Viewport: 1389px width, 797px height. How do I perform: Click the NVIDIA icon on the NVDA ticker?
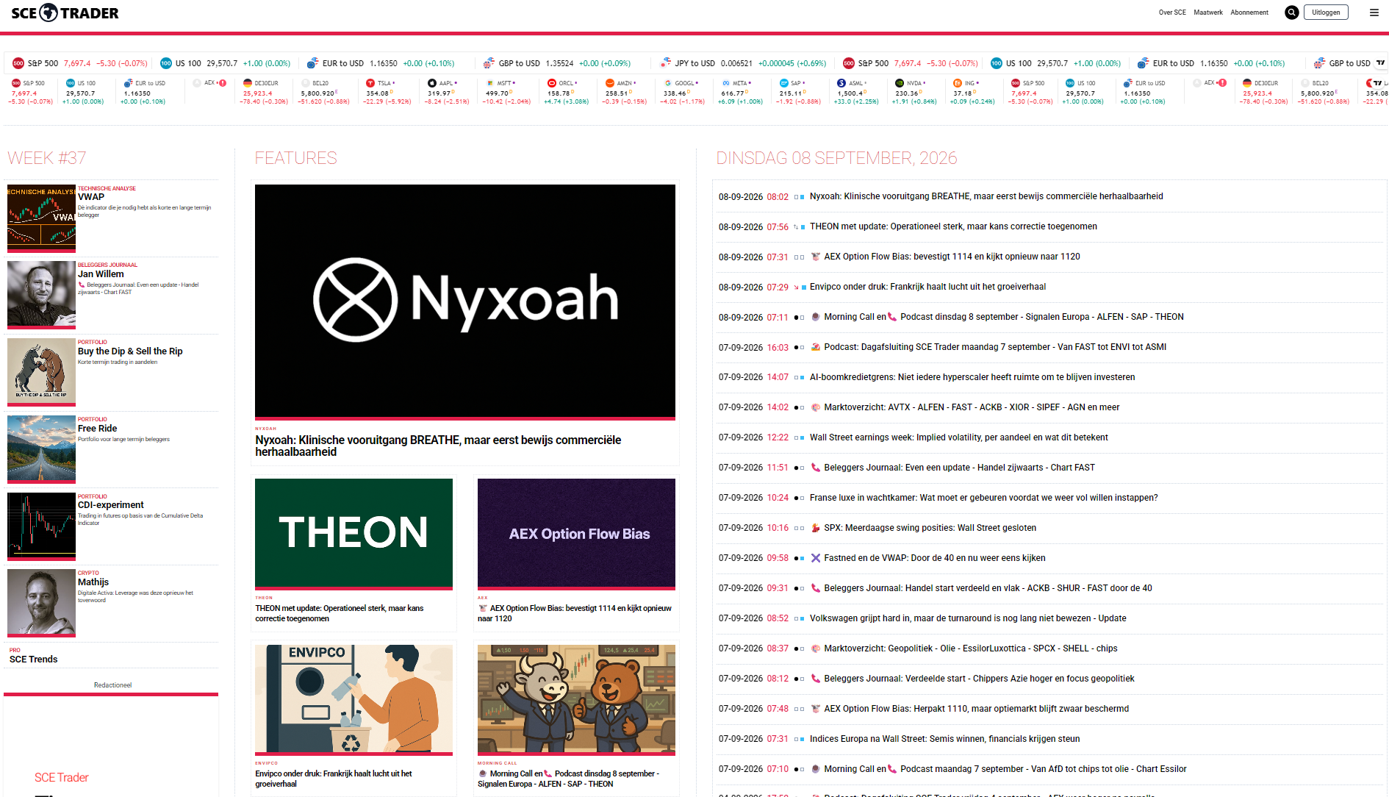pyautogui.click(x=900, y=83)
